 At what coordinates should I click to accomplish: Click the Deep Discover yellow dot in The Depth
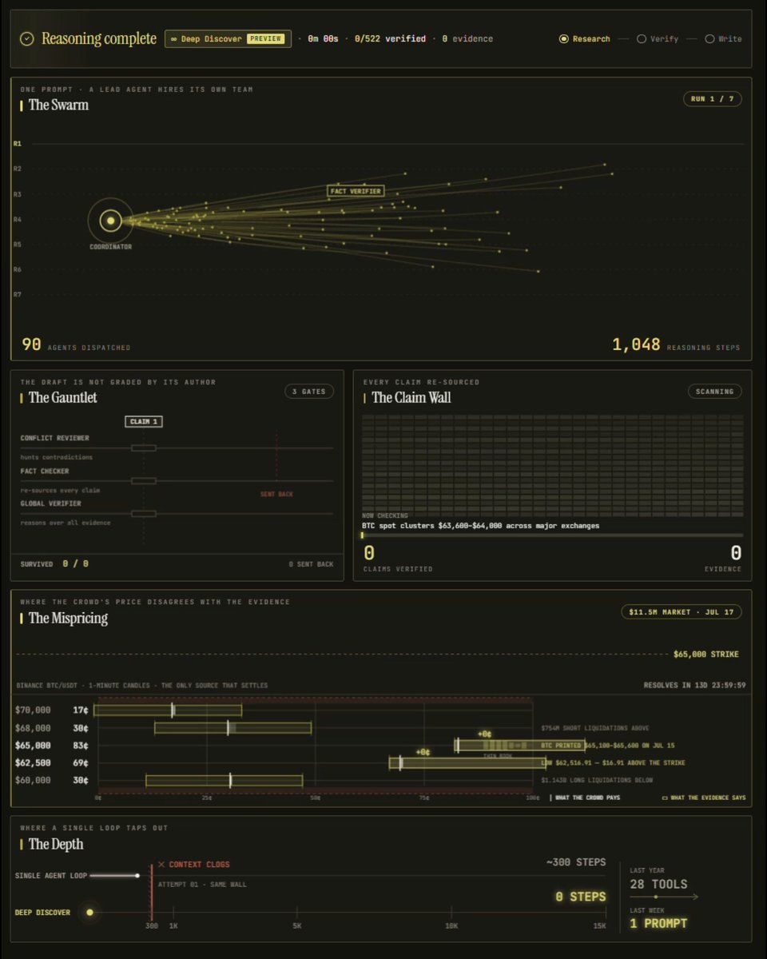pos(90,912)
